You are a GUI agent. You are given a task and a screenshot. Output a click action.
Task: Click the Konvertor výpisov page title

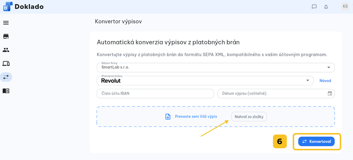click(x=118, y=21)
